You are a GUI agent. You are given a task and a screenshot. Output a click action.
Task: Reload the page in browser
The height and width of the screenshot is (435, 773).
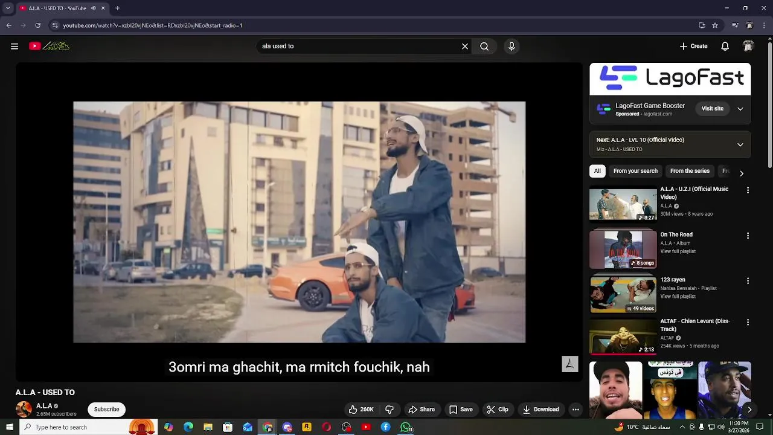click(x=37, y=25)
